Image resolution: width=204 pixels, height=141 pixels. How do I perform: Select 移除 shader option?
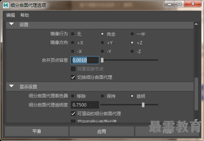coord(73,96)
